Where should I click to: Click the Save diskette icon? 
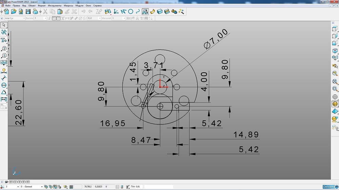click(x=28, y=11)
